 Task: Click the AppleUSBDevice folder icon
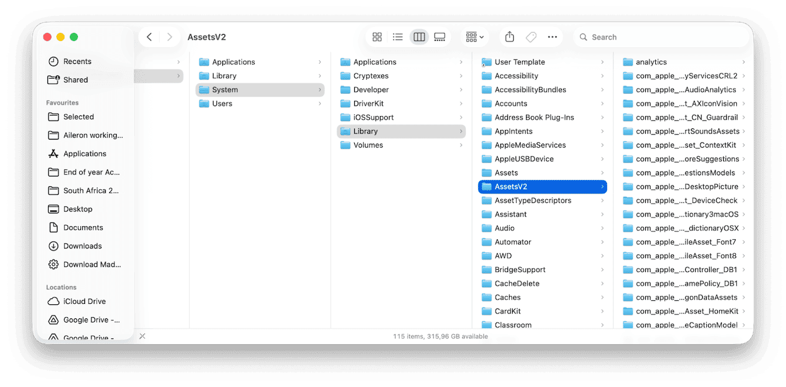click(x=486, y=159)
